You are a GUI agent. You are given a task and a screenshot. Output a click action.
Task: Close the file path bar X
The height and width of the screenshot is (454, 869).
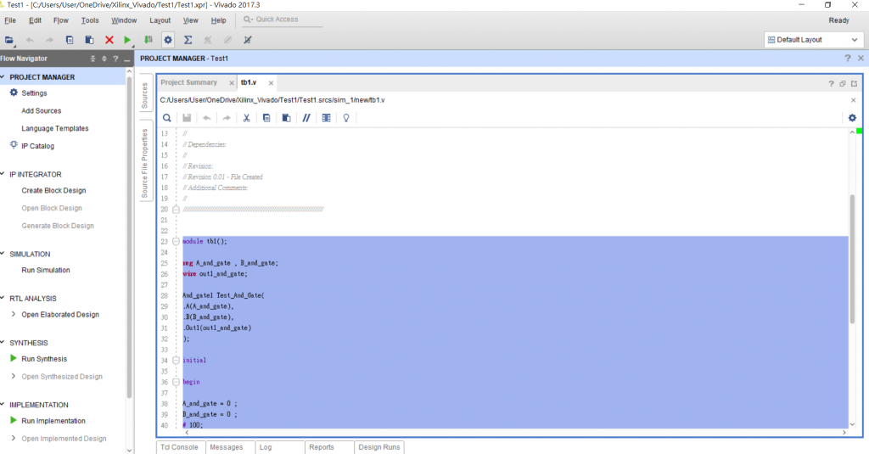click(x=854, y=100)
